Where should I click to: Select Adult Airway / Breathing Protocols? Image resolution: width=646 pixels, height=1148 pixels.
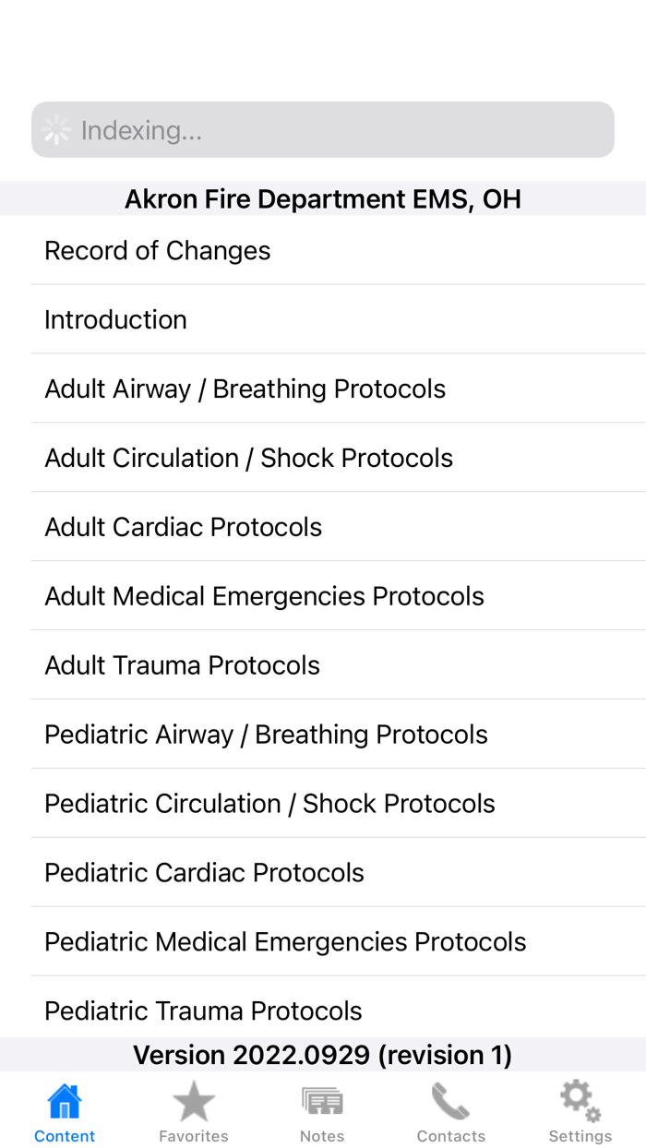(x=245, y=388)
